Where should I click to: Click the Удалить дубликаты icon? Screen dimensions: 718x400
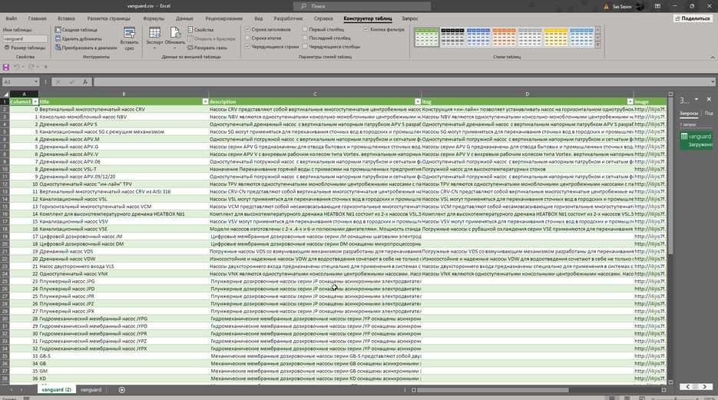[x=58, y=39]
